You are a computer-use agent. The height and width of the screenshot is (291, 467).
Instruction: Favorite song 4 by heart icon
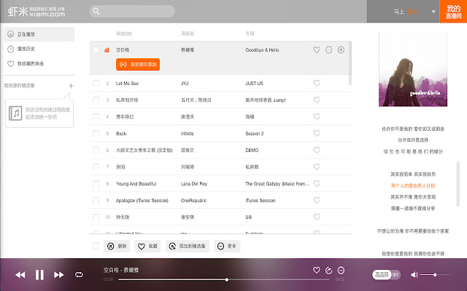tap(317, 116)
